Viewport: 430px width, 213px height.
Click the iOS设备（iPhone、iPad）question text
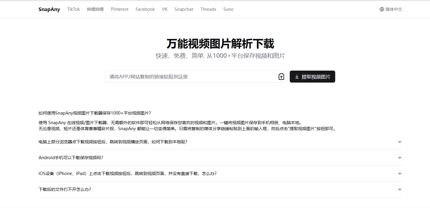click(x=127, y=174)
